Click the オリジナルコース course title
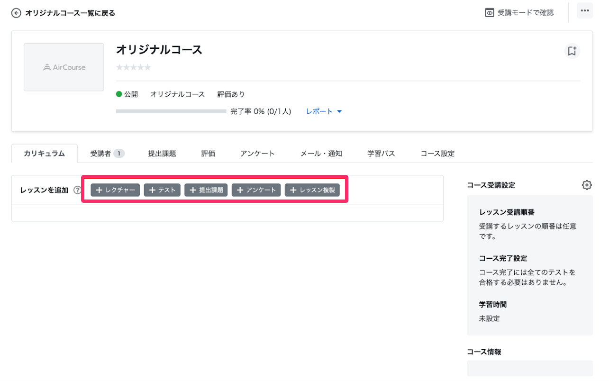Viewport: 609px width, 381px height. pyautogui.click(x=159, y=49)
